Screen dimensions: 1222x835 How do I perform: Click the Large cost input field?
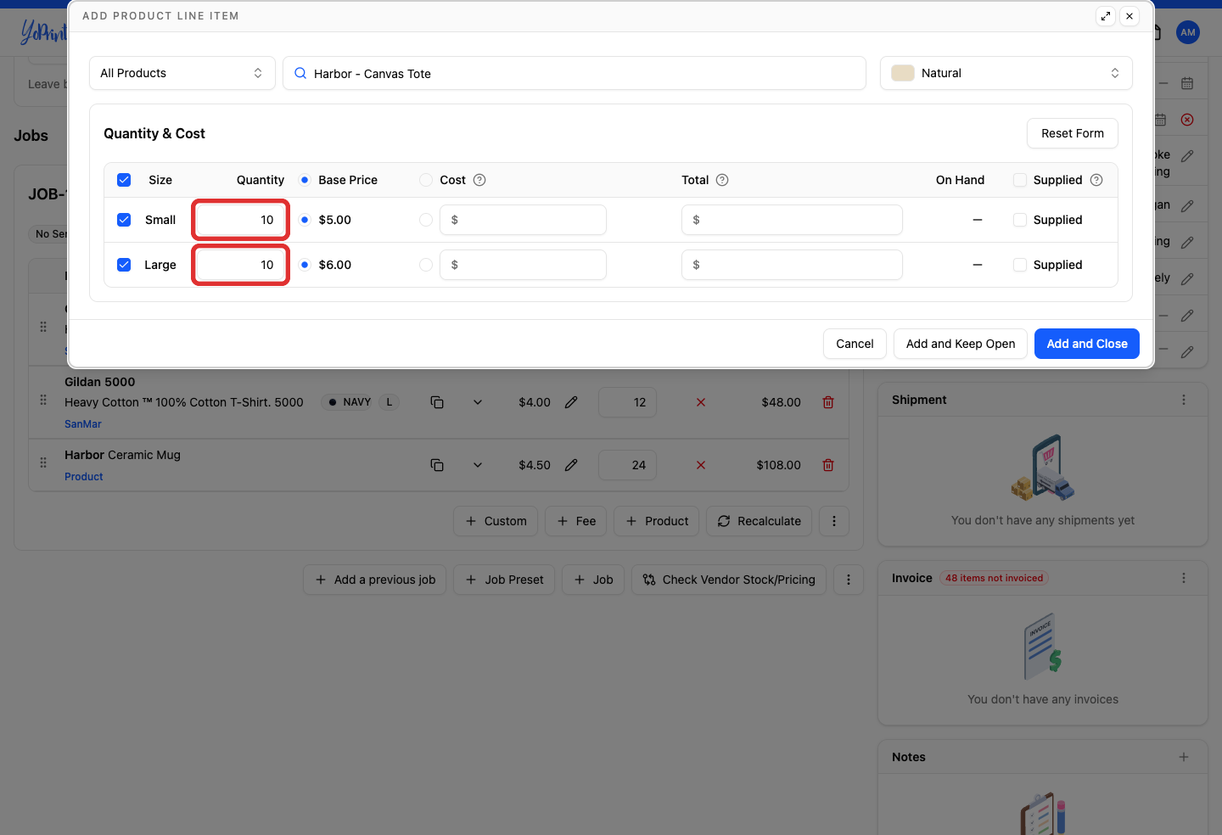(523, 265)
